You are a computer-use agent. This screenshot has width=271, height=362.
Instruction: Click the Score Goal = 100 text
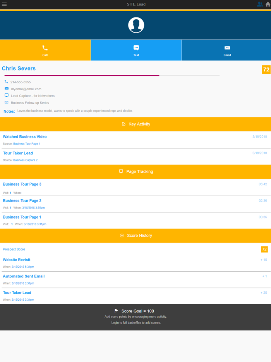[x=138, y=311]
